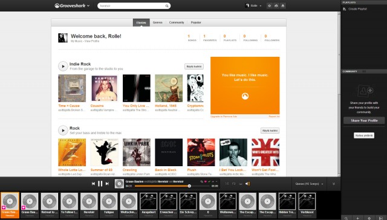Open Won't Get Fooled album cover
This screenshot has height=220, width=387.
[265, 152]
